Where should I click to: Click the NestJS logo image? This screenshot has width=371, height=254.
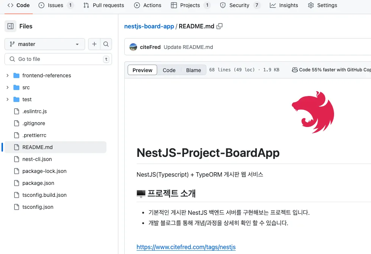tap(313, 112)
